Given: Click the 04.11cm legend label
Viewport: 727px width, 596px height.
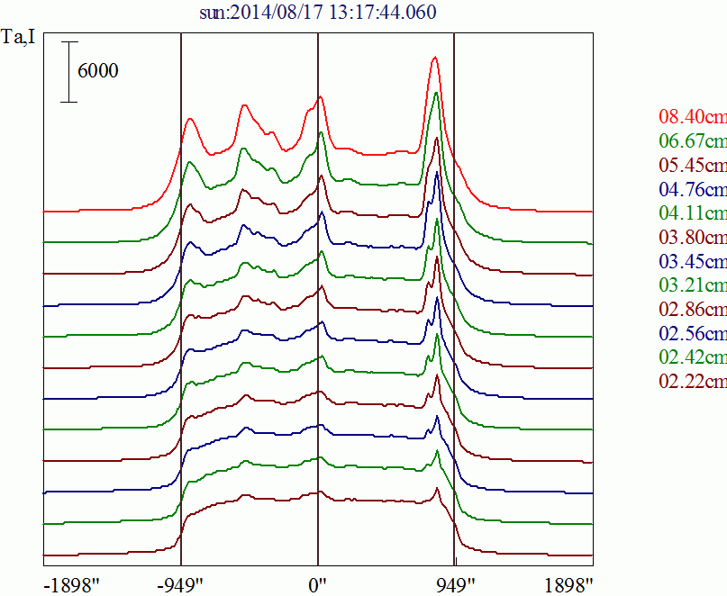Looking at the screenshot, I should (x=692, y=214).
